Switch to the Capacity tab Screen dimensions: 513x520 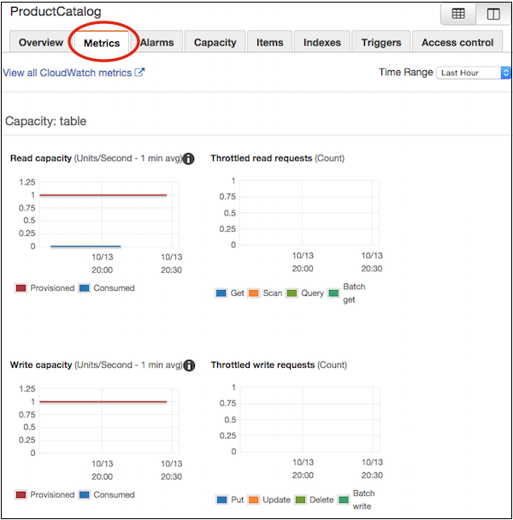point(215,43)
